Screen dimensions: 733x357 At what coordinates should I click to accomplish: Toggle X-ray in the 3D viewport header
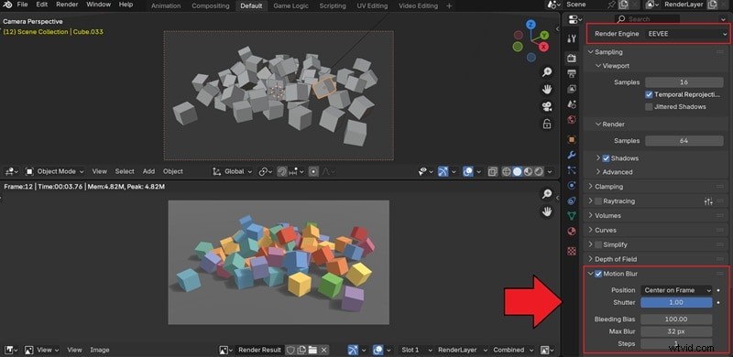[x=492, y=171]
